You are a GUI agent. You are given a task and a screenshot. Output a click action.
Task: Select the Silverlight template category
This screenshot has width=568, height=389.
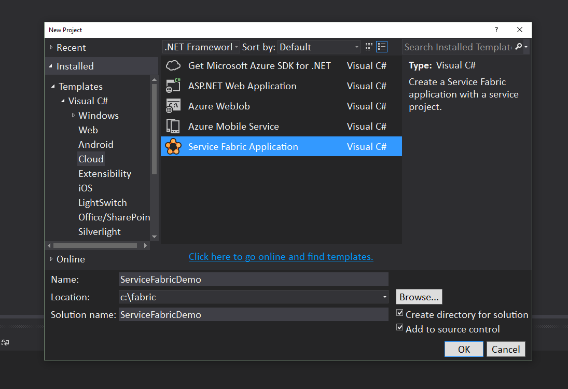99,231
